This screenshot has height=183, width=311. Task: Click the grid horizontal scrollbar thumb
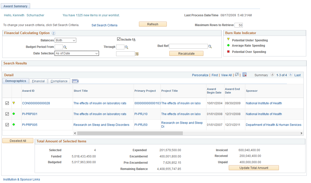pos(130,133)
